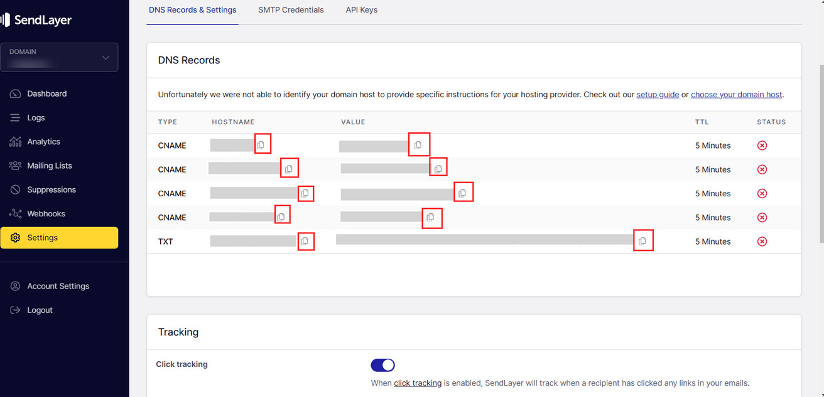
Task: Open the Suppressions section
Action: [x=59, y=189]
